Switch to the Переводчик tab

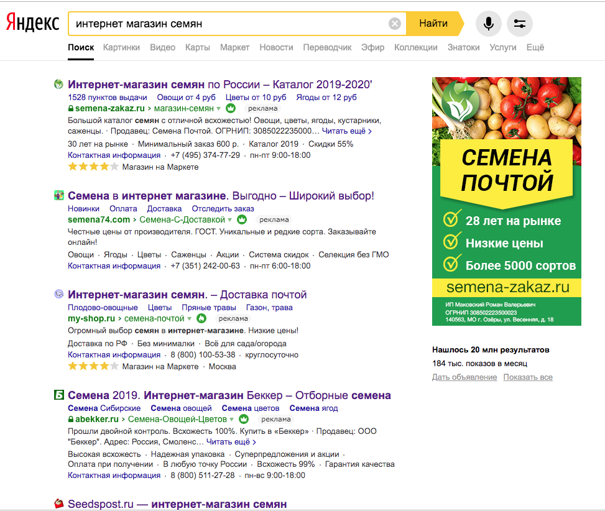pyautogui.click(x=327, y=47)
